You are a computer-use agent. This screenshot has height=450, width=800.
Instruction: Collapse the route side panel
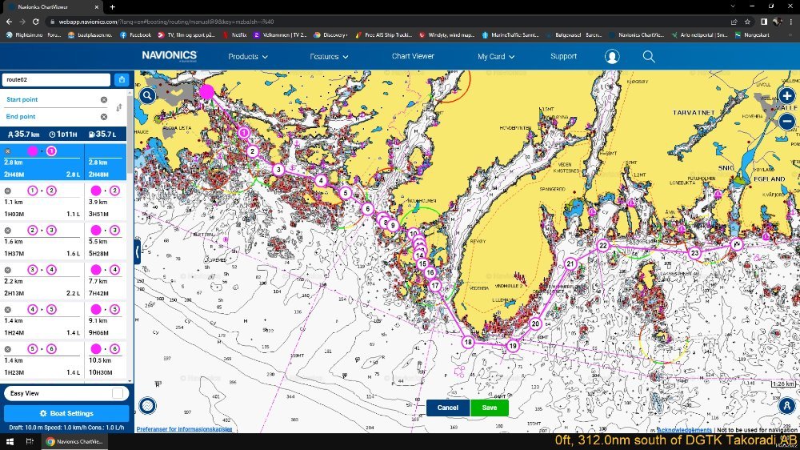(138, 251)
